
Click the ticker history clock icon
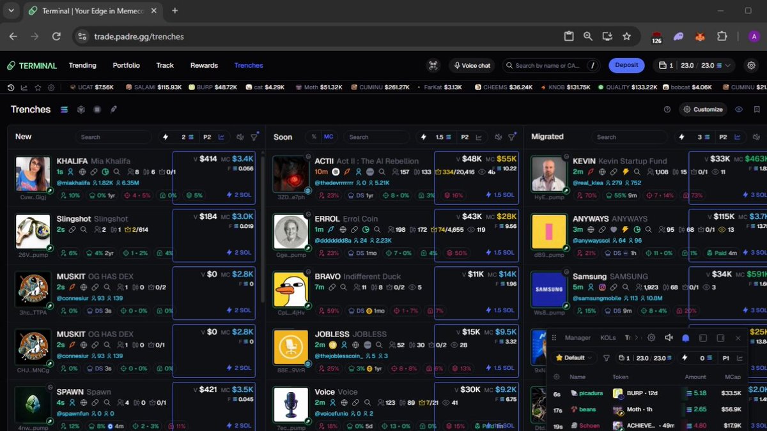point(11,87)
